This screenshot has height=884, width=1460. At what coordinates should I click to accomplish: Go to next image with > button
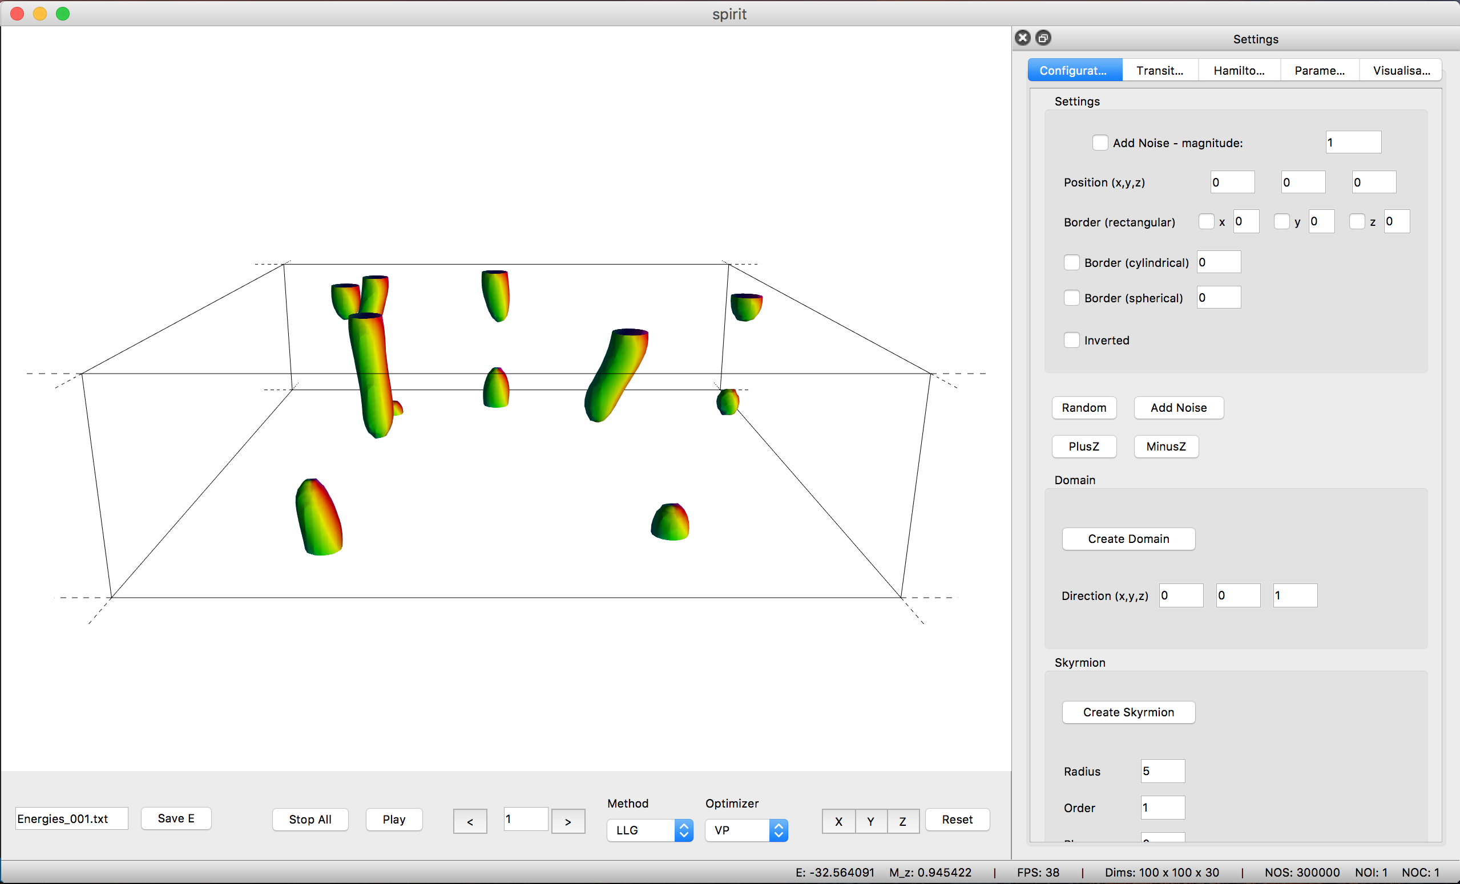click(568, 821)
